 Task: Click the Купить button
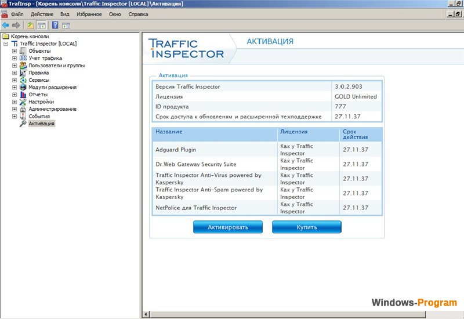pos(307,227)
